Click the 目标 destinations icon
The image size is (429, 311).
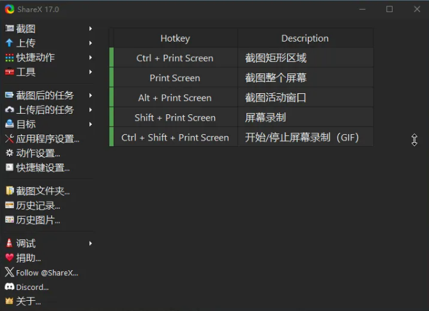pyautogui.click(x=10, y=124)
